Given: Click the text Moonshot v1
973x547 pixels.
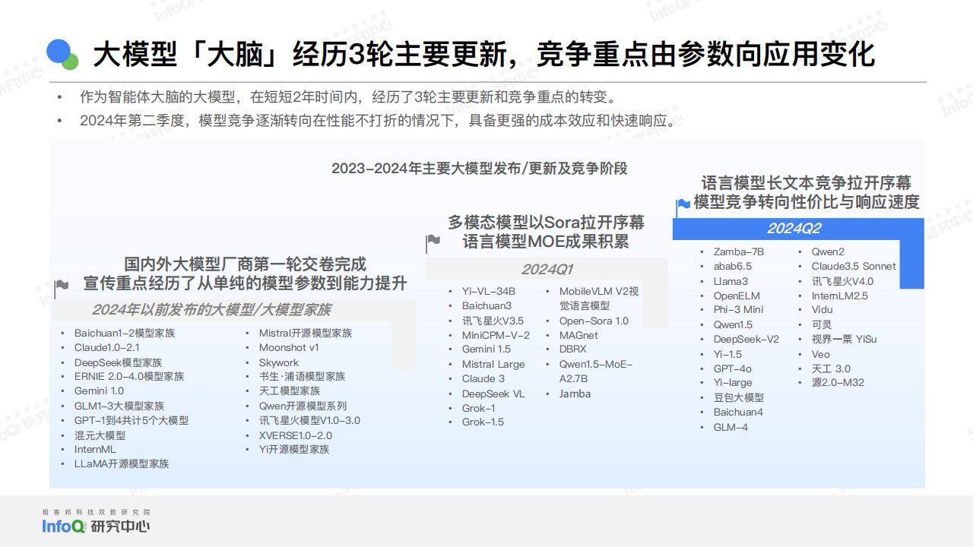Looking at the screenshot, I should click(x=289, y=347).
